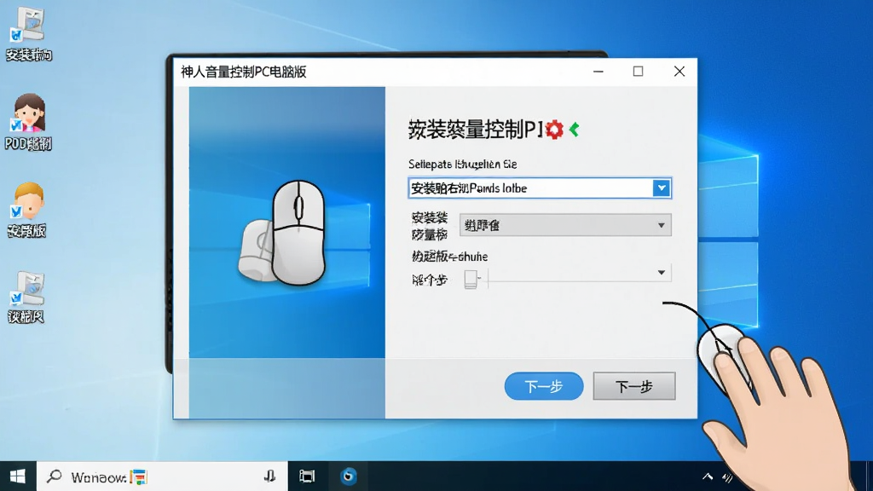Screen dimensions: 873x491
Task: Close the installer window
Action: click(679, 72)
